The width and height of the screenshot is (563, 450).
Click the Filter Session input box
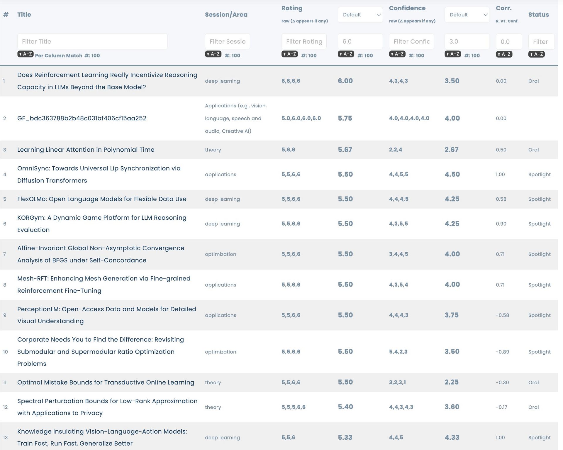click(x=227, y=41)
